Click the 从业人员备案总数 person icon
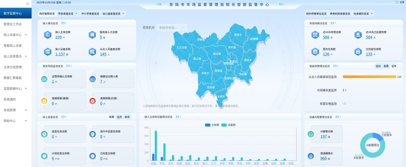 [x=92, y=52]
